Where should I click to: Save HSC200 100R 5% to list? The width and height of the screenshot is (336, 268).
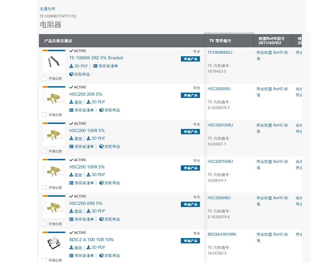pyautogui.click(x=81, y=183)
